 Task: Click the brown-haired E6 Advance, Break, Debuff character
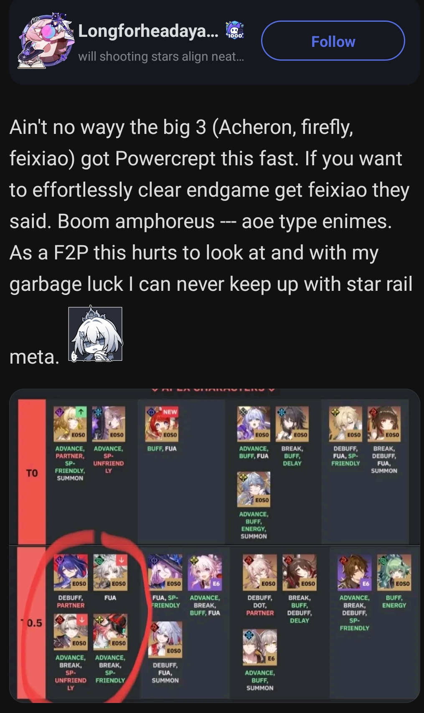(x=354, y=572)
